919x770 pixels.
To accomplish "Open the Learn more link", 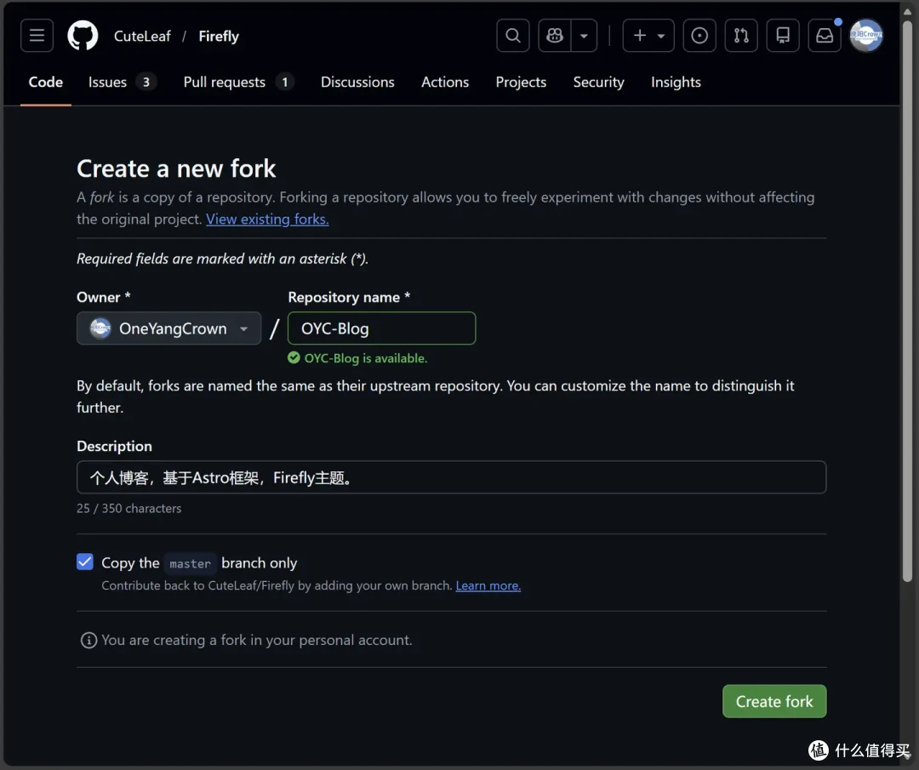I will coord(488,585).
